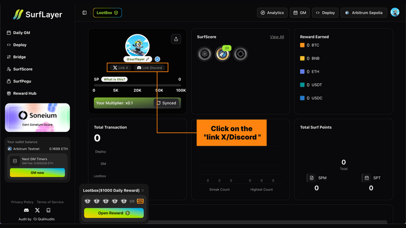Image resolution: width=406 pixels, height=228 pixels.
Task: Open SurfScore in the sidebar
Action: [x=20, y=69]
